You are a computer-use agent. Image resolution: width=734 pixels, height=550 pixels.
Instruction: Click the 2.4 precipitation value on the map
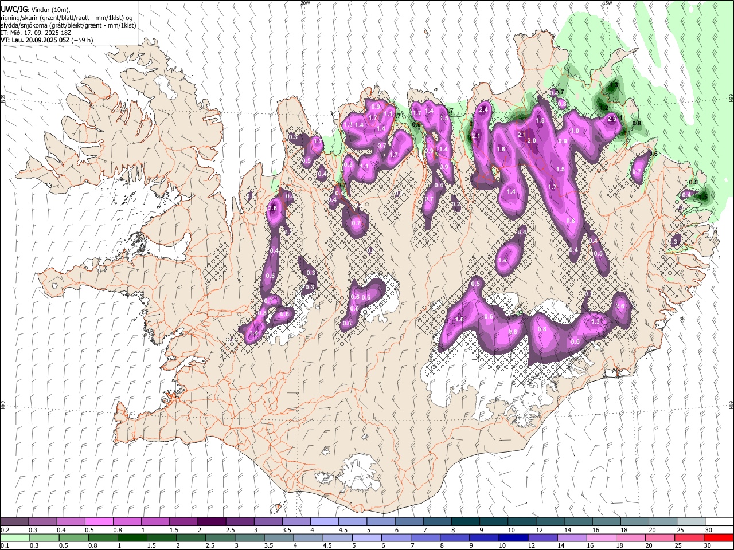click(483, 109)
